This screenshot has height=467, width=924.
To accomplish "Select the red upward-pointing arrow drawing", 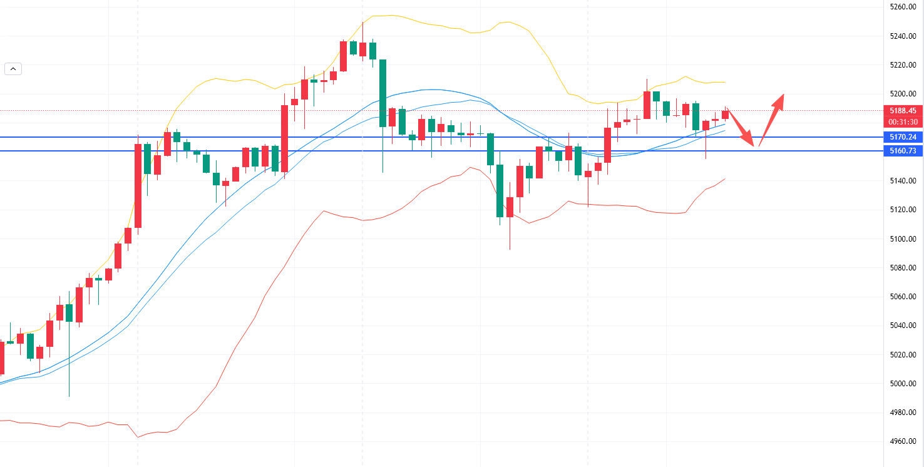I will pyautogui.click(x=771, y=119).
